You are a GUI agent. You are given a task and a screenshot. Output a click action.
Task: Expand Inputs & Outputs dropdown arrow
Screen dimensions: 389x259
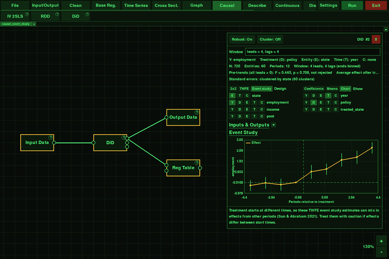click(x=273, y=125)
